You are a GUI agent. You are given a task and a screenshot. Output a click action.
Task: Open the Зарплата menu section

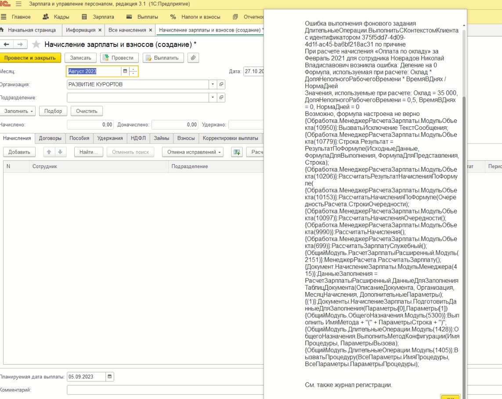98,17
